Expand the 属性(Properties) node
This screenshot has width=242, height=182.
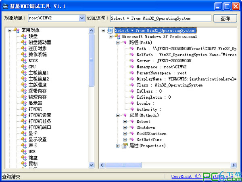coord(118,146)
